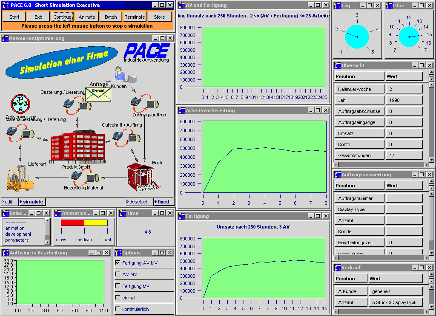Click the Jahr value 1998 field
Screen dimensions: 436x316
coord(404,100)
